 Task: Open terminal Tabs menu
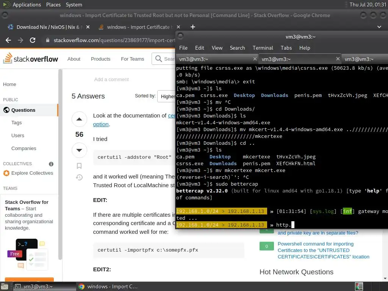coord(286,48)
